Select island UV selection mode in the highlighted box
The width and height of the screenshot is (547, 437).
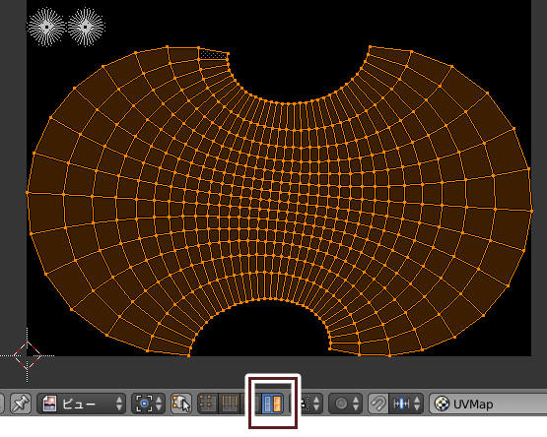click(272, 404)
